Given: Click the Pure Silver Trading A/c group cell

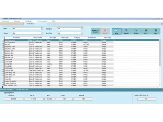Looking at the screenshot, I should (36, 71).
